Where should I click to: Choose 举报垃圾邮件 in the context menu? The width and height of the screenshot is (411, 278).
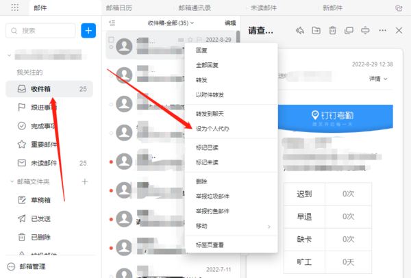coord(232,197)
